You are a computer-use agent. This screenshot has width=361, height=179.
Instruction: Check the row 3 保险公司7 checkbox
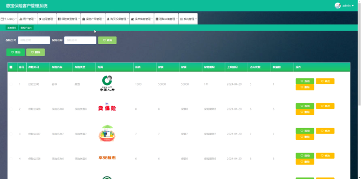11,134
